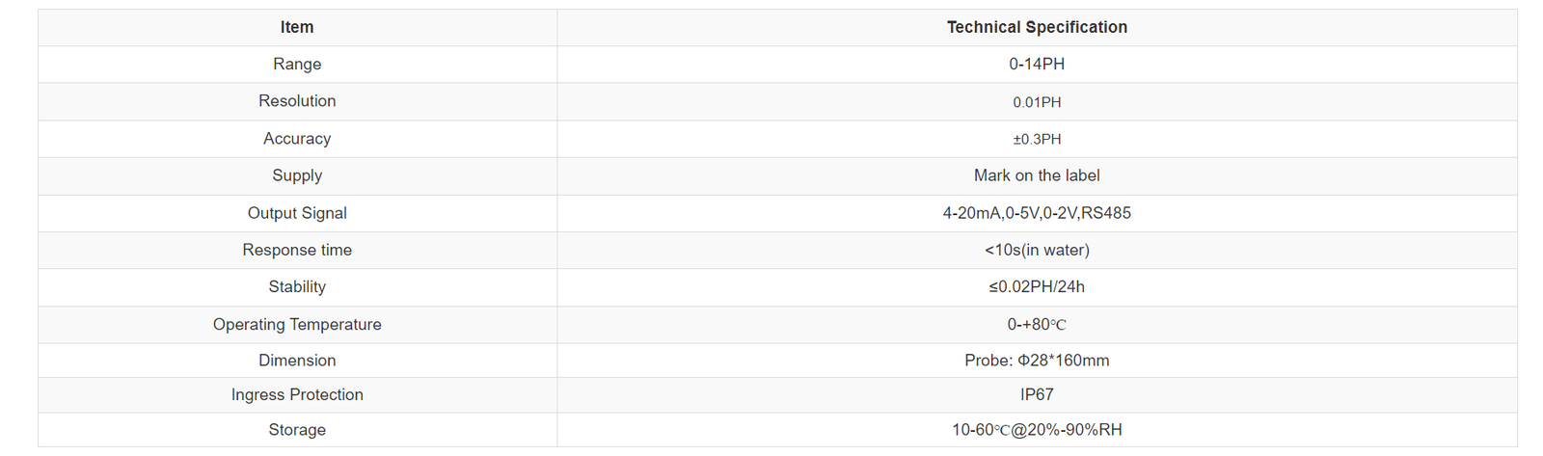
Task: Click the "0.01PH" resolution value
Action: [x=1037, y=102]
